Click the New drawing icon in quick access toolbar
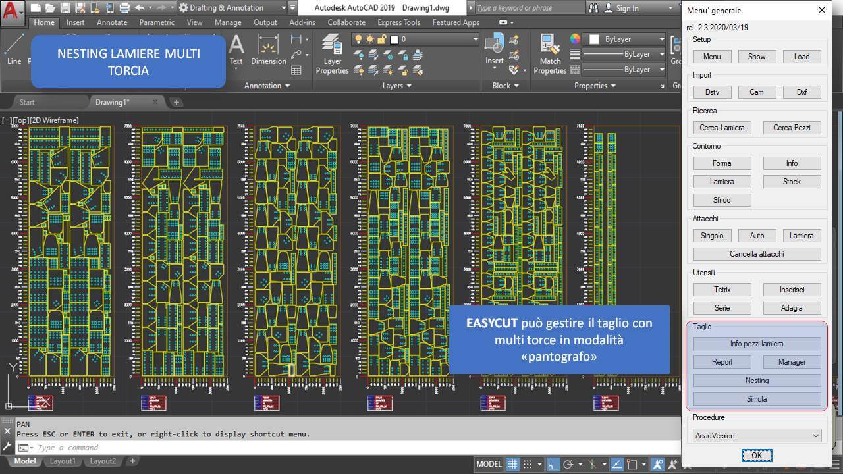 [35, 8]
